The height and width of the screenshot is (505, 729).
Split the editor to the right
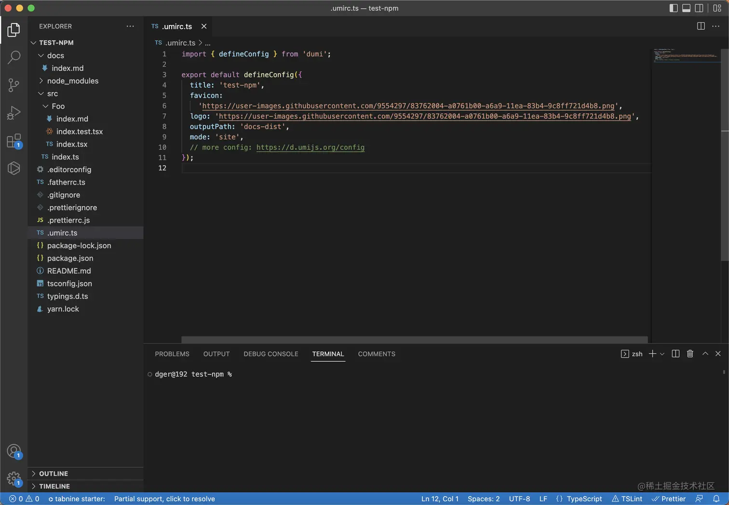tap(701, 26)
